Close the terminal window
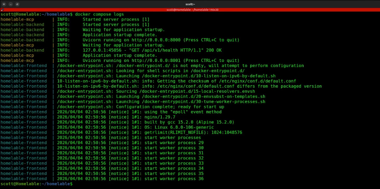Image resolution: width=380 pixels, height=189 pixels. pyautogui.click(x=4, y=4)
